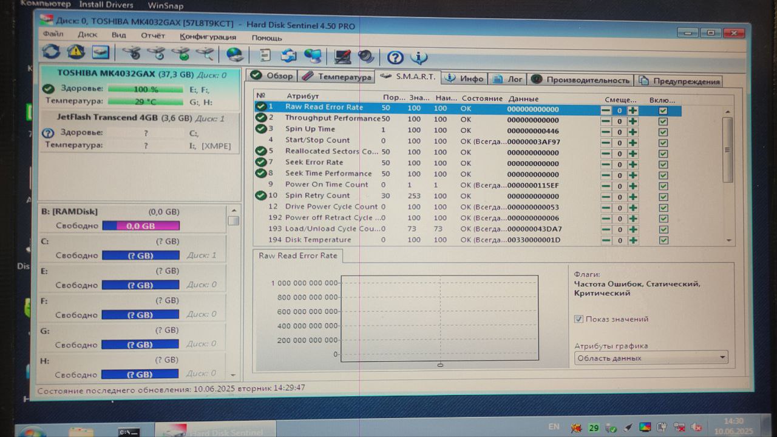
Task: Click the blue arrows update toolbar icon
Action: [x=288, y=55]
